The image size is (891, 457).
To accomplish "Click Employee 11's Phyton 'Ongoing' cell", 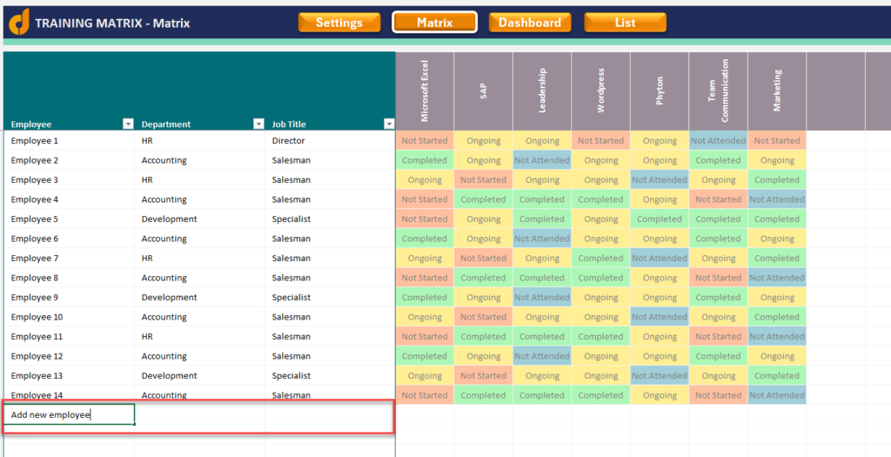I will 660,337.
